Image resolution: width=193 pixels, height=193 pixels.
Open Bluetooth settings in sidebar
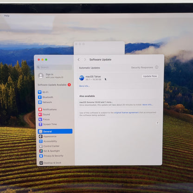pos(45,97)
